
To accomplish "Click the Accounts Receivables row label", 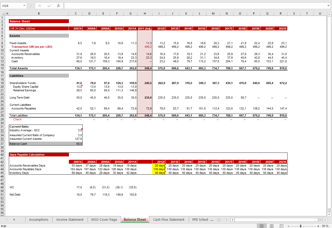I will coord(25,54).
